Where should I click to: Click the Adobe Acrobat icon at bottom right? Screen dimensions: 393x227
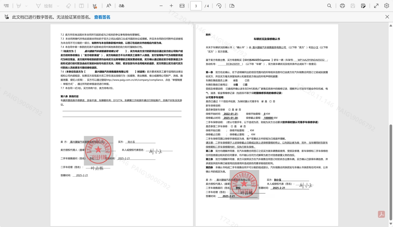point(382,214)
